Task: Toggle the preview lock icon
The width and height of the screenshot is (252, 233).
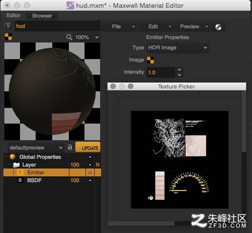Action: (70, 147)
